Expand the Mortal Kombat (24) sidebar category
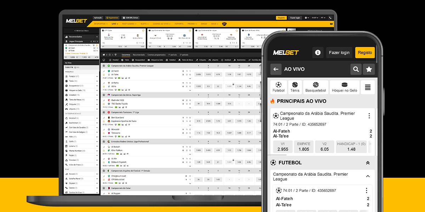The image size is (425, 212). (x=97, y=151)
